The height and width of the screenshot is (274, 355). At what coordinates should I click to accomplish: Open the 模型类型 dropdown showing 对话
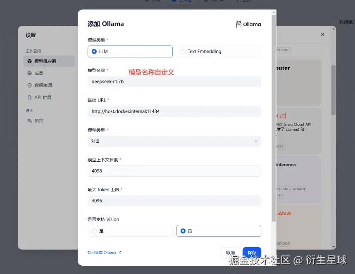(x=174, y=141)
